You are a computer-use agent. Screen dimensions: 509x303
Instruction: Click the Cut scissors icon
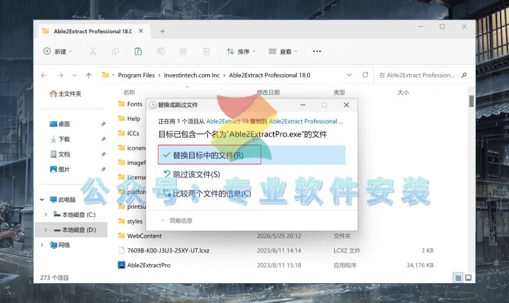click(x=93, y=51)
